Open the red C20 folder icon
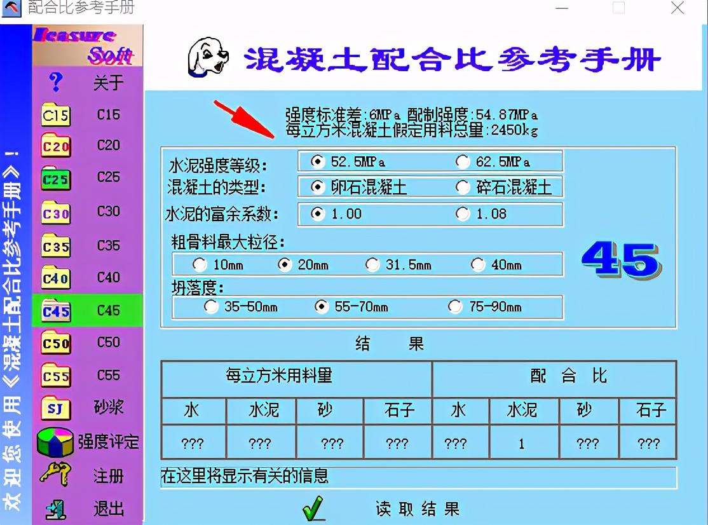This screenshot has height=525, width=708. (56, 147)
